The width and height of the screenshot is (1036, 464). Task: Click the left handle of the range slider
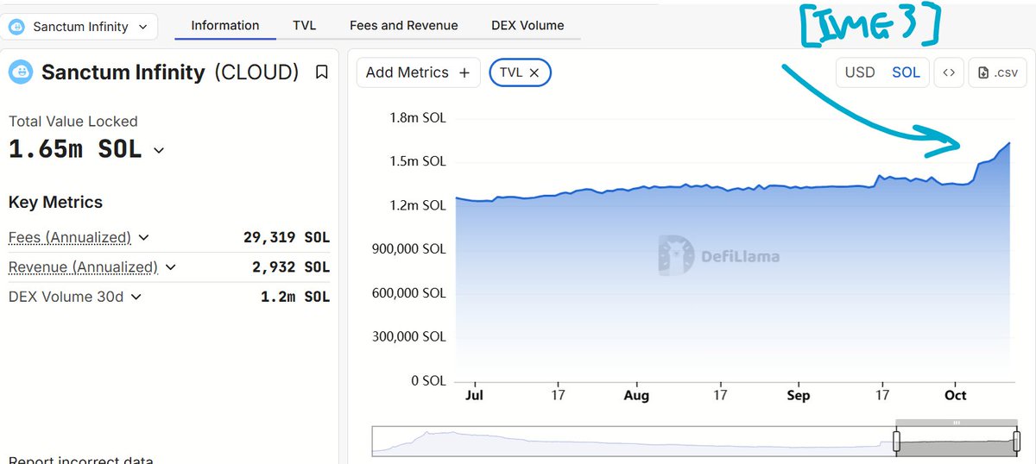point(896,442)
